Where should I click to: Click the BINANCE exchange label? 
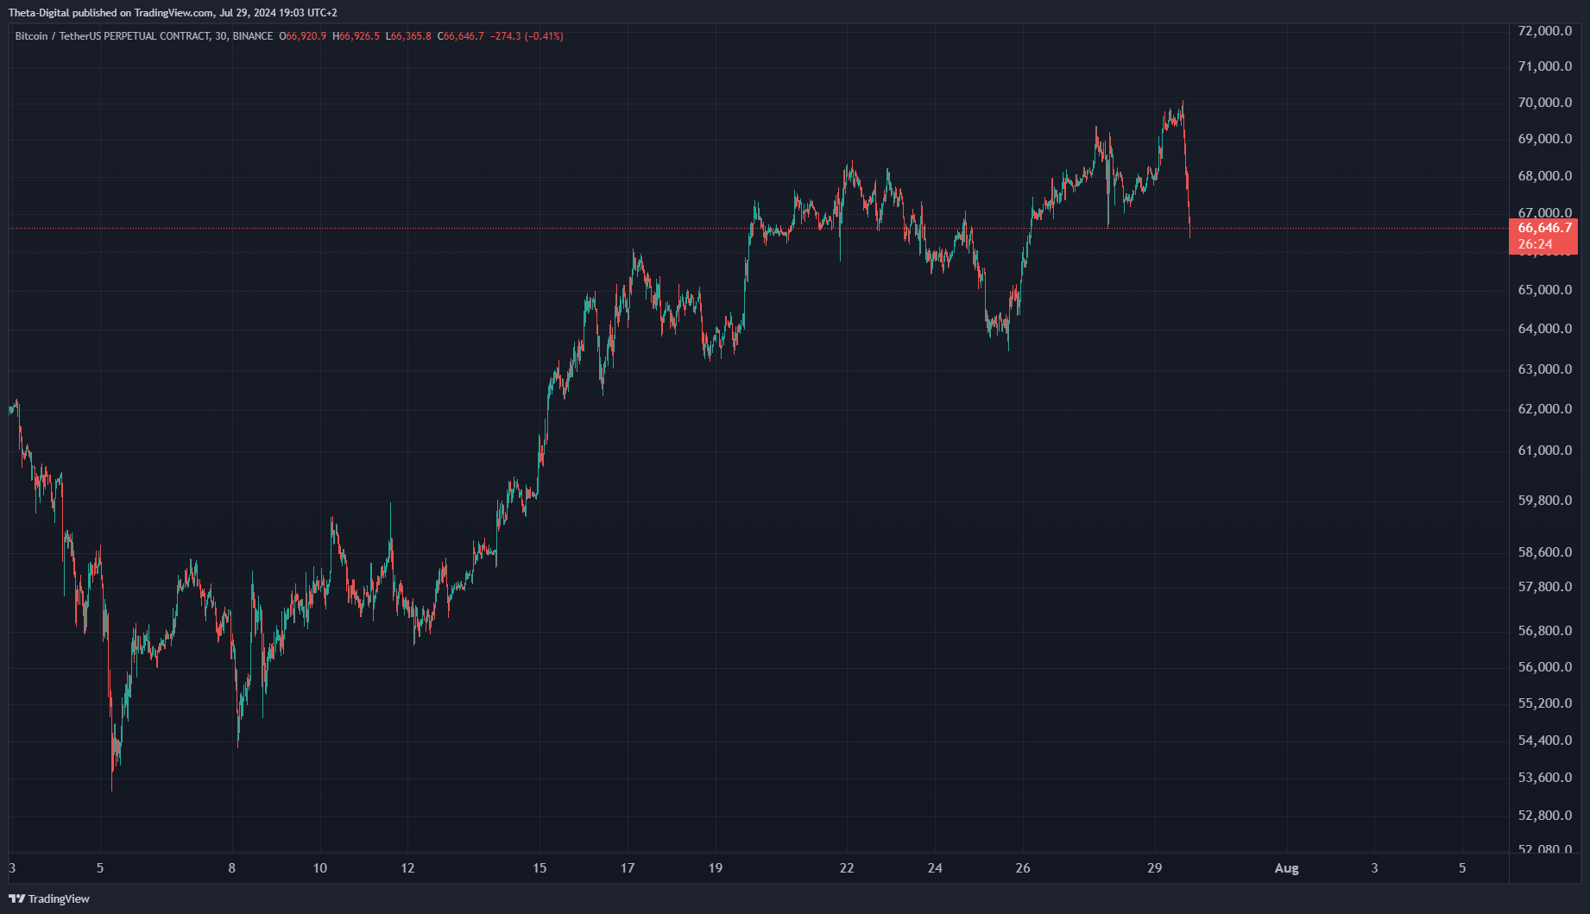pyautogui.click(x=253, y=36)
